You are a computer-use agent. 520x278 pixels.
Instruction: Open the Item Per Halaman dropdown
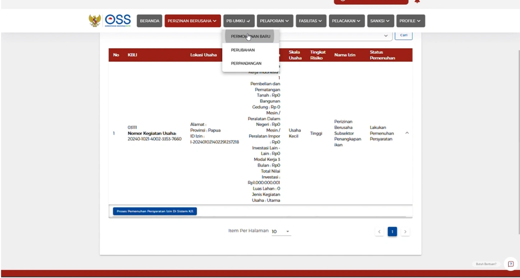click(x=281, y=232)
